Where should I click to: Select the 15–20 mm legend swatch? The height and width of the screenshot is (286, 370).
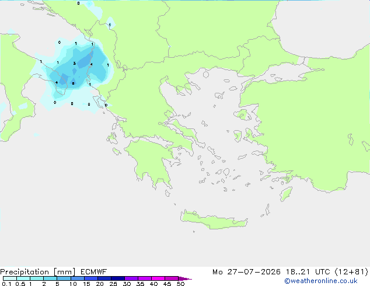pyautogui.click(x=90, y=278)
